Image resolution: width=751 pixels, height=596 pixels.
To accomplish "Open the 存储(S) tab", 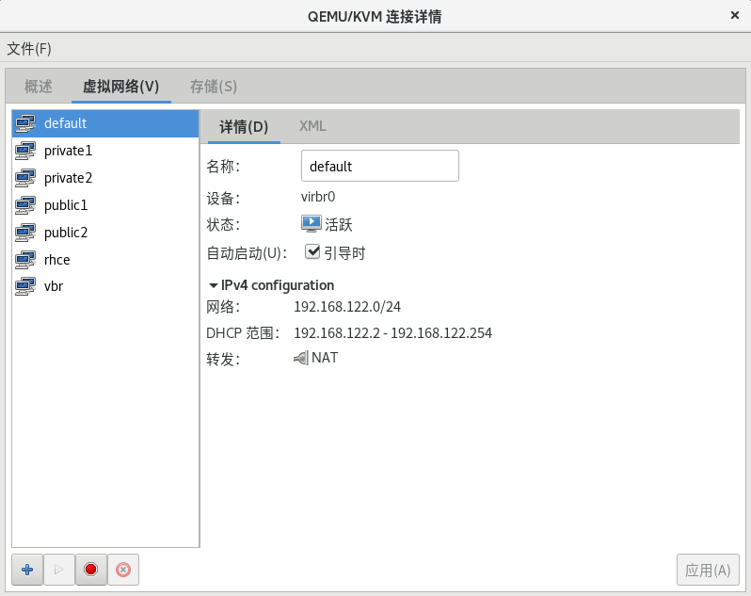I will (214, 87).
